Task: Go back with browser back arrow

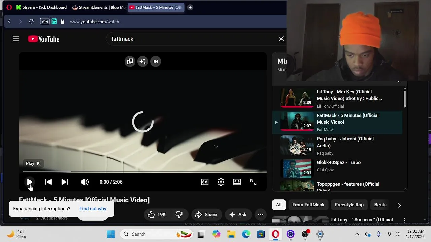Action: coord(9,22)
